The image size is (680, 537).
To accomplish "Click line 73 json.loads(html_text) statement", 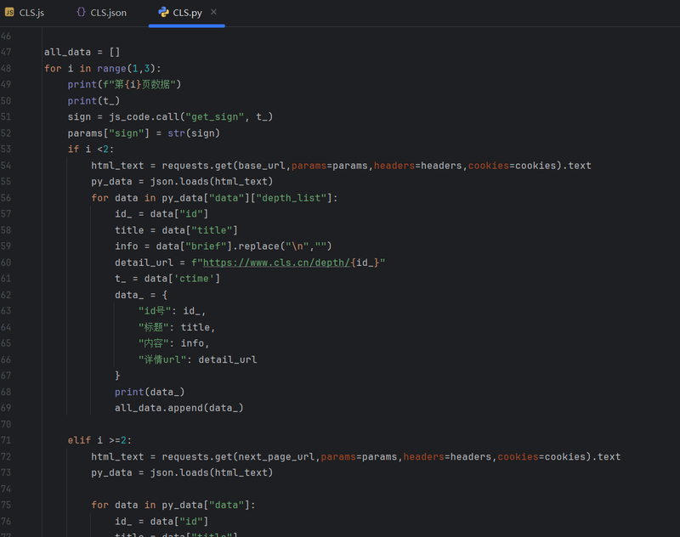I will (182, 472).
